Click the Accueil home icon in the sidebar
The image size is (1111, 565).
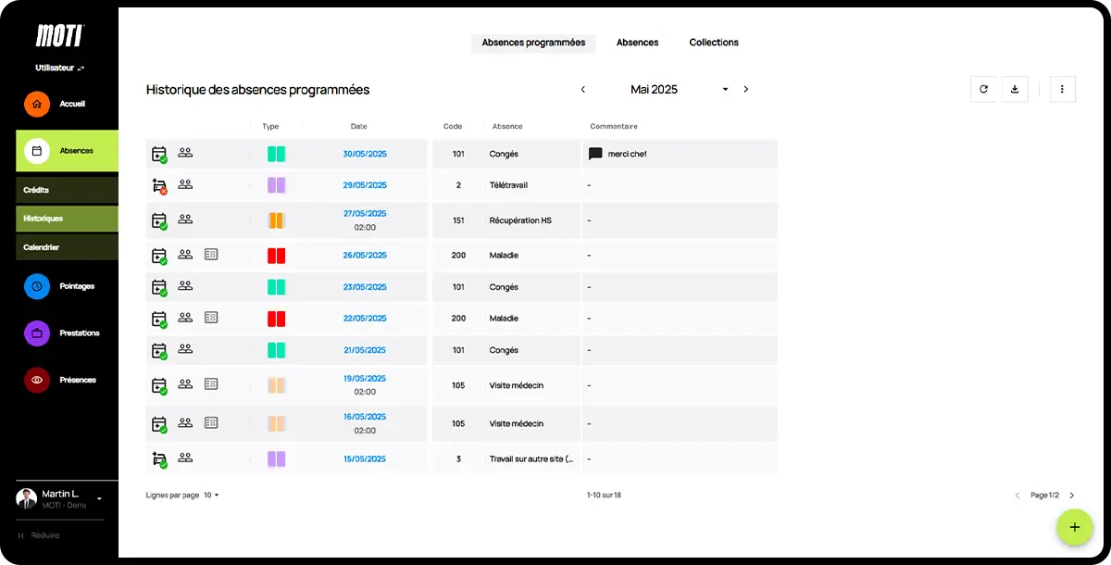37,105
